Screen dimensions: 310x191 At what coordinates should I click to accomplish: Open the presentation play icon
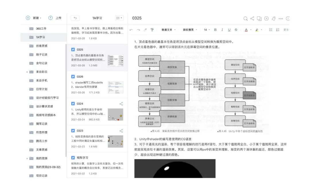click(x=266, y=18)
